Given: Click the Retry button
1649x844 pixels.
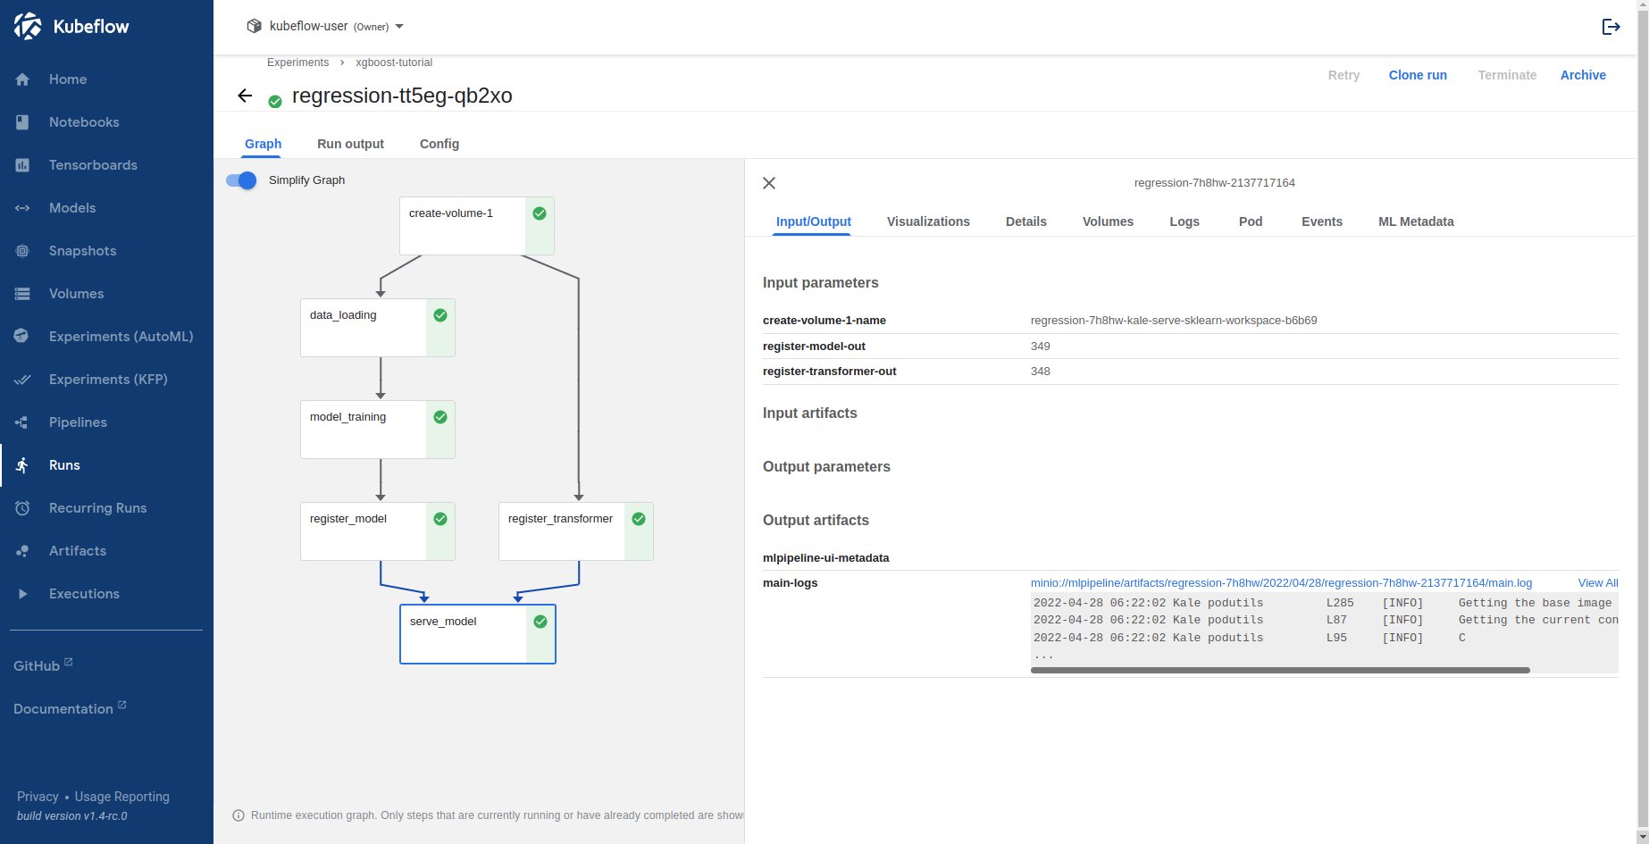Looking at the screenshot, I should pos(1343,75).
